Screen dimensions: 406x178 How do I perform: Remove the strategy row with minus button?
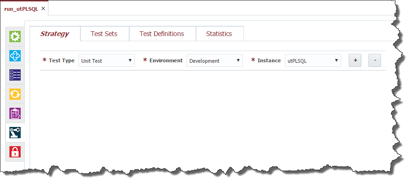click(375, 60)
